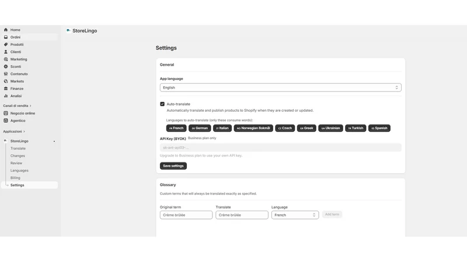
Task: Click the Finanze bank icon
Action: pyautogui.click(x=6, y=88)
